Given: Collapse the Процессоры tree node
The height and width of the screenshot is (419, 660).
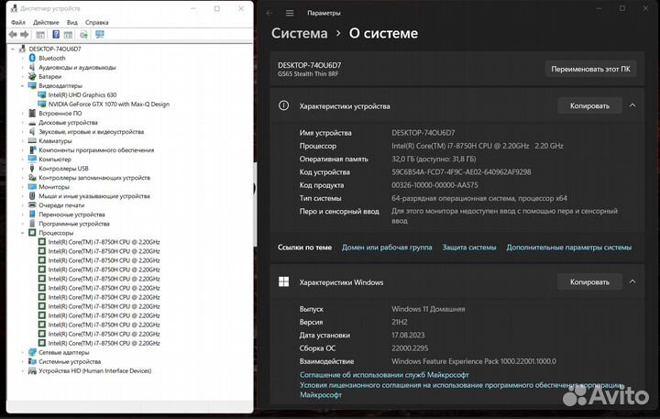Looking at the screenshot, I should click(24, 233).
